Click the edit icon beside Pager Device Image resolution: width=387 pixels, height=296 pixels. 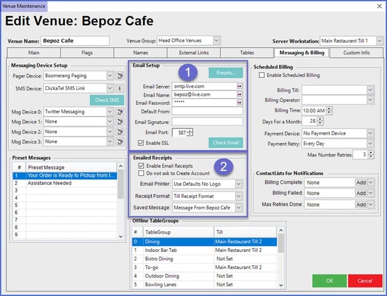pos(119,76)
